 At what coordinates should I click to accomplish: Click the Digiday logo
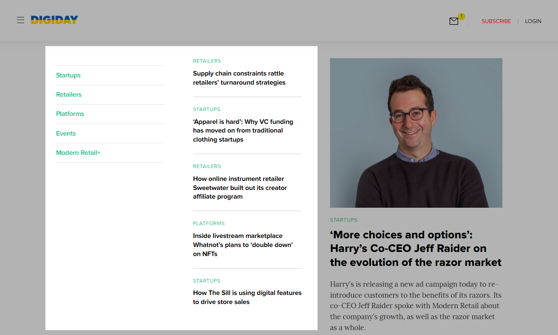pos(54,20)
